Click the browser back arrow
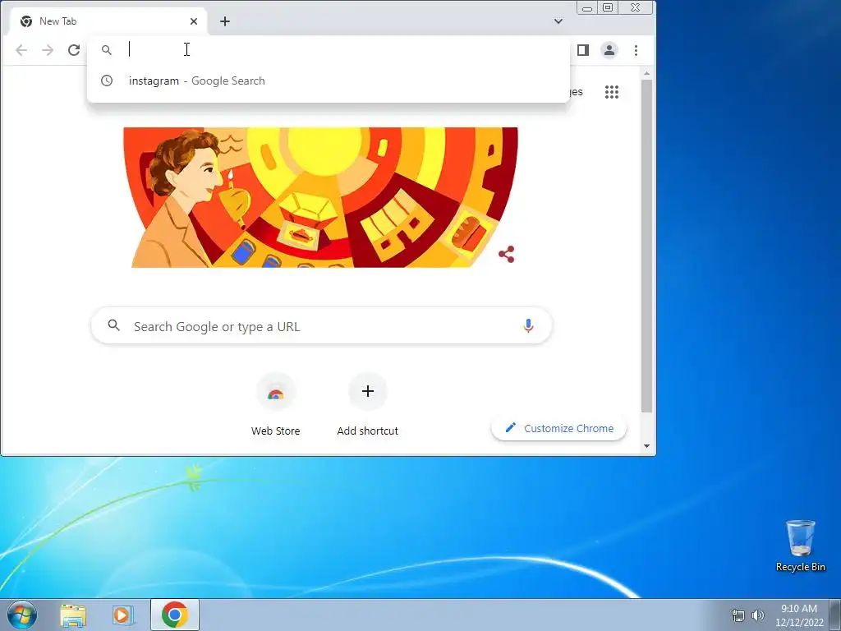Viewport: 841px width, 631px height. pyautogui.click(x=21, y=50)
